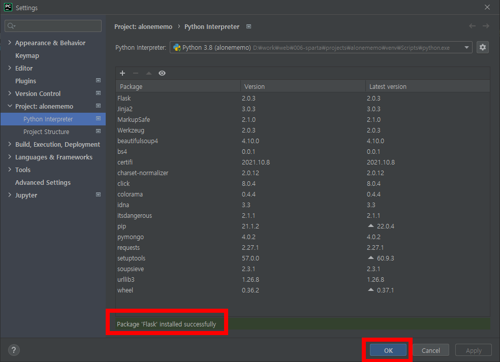The height and width of the screenshot is (362, 500).
Task: Select the Flask package row
Action: [303, 98]
